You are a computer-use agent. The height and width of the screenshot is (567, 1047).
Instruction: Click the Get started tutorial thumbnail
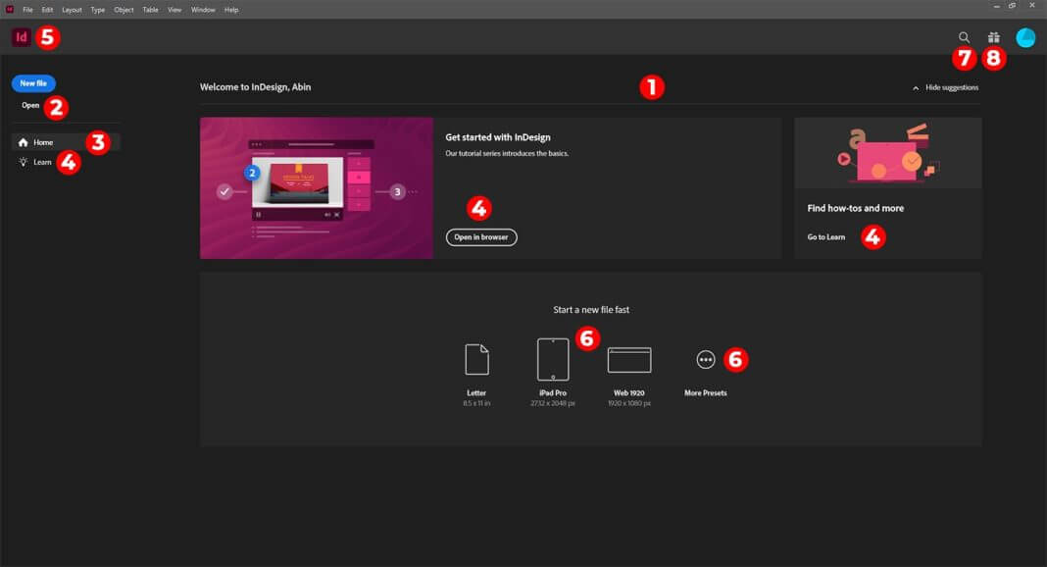[316, 187]
